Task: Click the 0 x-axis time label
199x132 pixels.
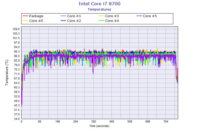Action: [x=22, y=121]
